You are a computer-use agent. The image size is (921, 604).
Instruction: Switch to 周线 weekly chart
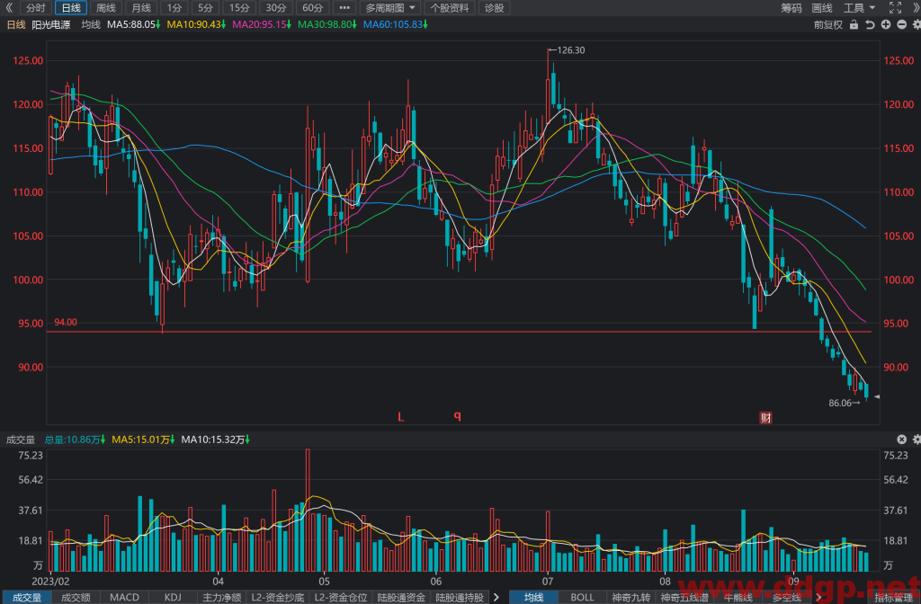(106, 7)
